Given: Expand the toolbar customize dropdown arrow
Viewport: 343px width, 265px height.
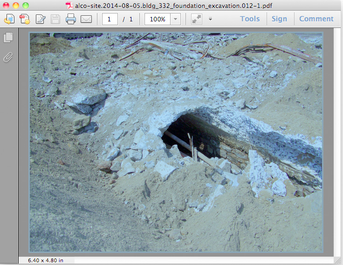Looking at the screenshot, I should [210, 19].
